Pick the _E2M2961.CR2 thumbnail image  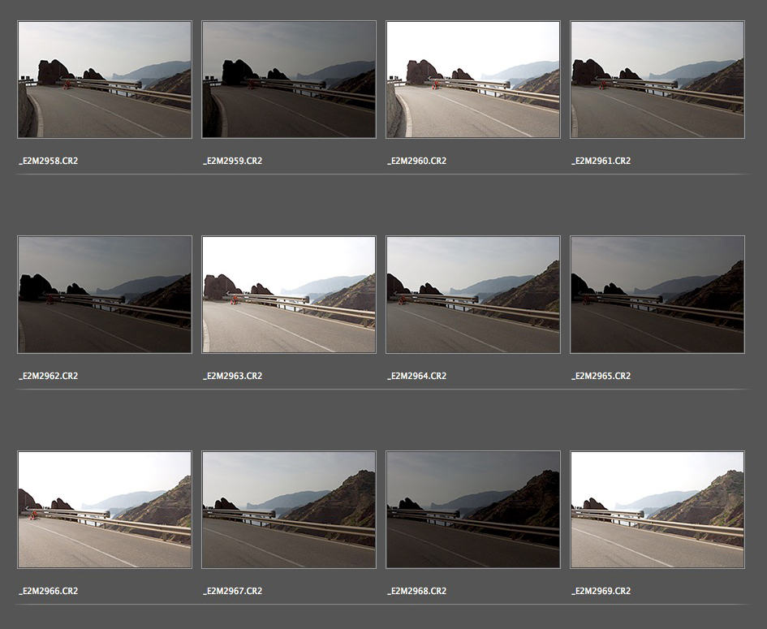tap(657, 80)
